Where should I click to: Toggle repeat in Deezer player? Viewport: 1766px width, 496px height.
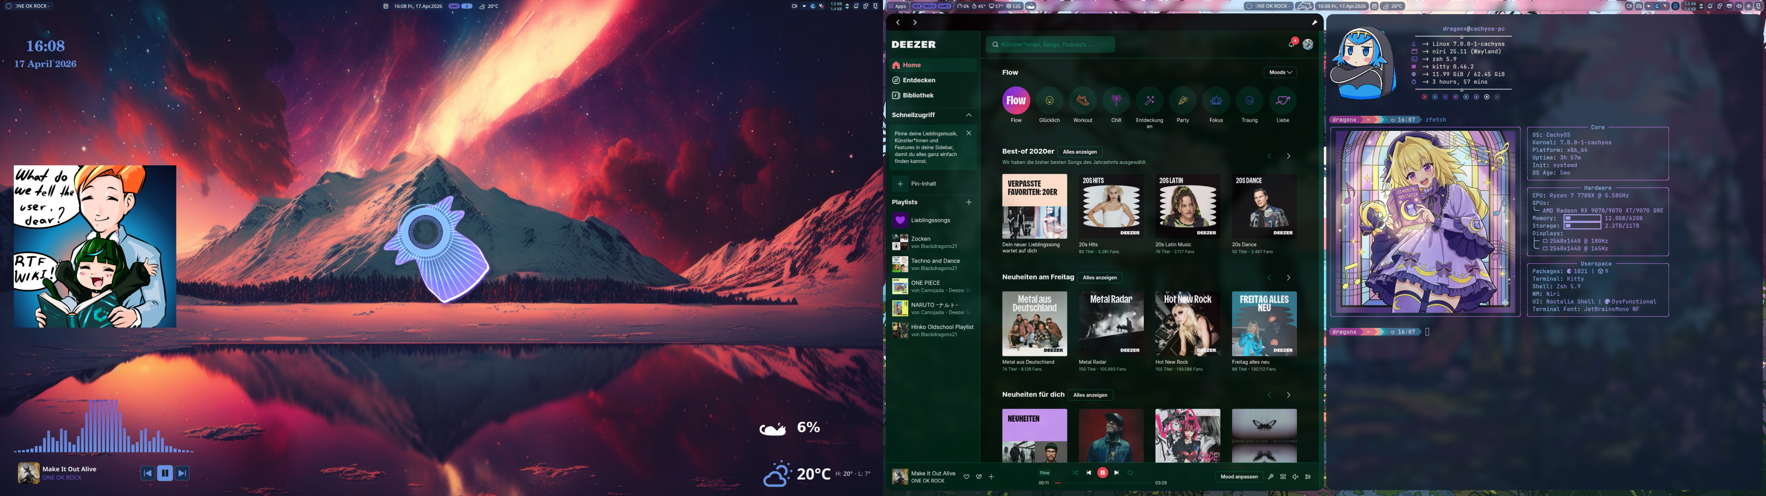[x=1130, y=473]
